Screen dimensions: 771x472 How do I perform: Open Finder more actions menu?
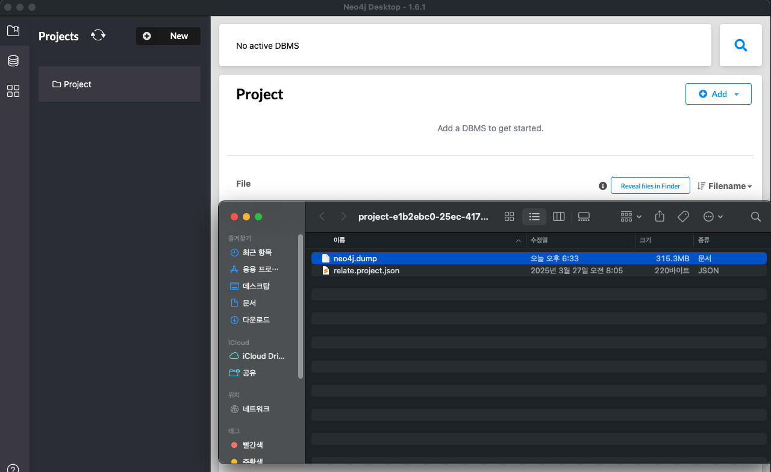tap(713, 217)
